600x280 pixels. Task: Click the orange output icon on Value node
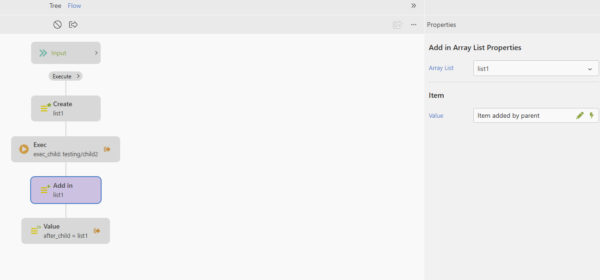tap(97, 231)
